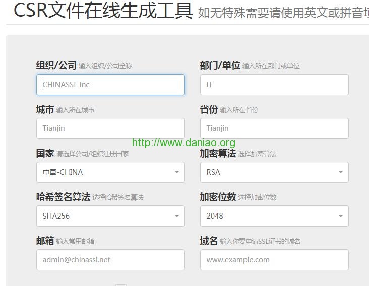Click the 域名 label
The image size is (369, 286).
coord(209,241)
